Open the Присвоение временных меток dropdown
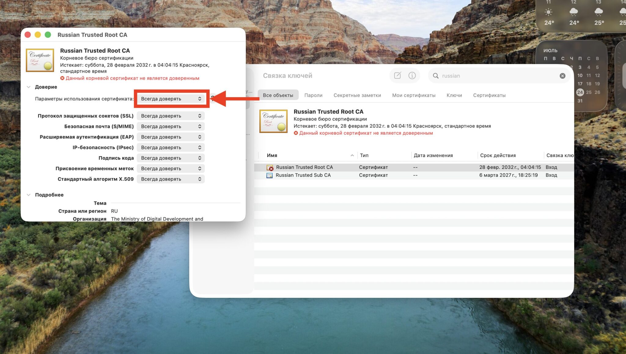The width and height of the screenshot is (626, 354). (x=171, y=169)
